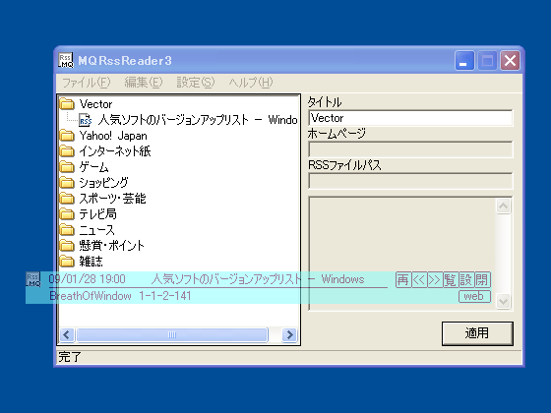Screen dimensions: 551x413
Task: Open the web link button
Action: [x=474, y=296]
